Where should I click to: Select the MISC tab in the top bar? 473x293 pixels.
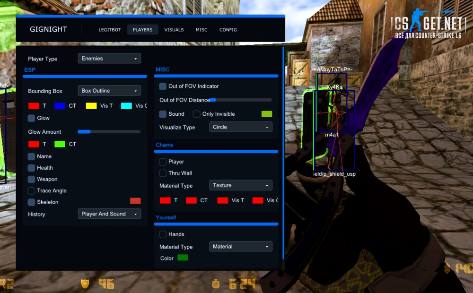pyautogui.click(x=201, y=30)
